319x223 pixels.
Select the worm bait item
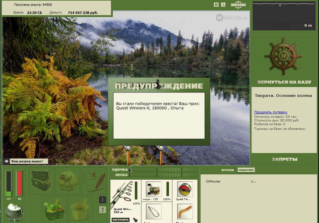pos(185,211)
